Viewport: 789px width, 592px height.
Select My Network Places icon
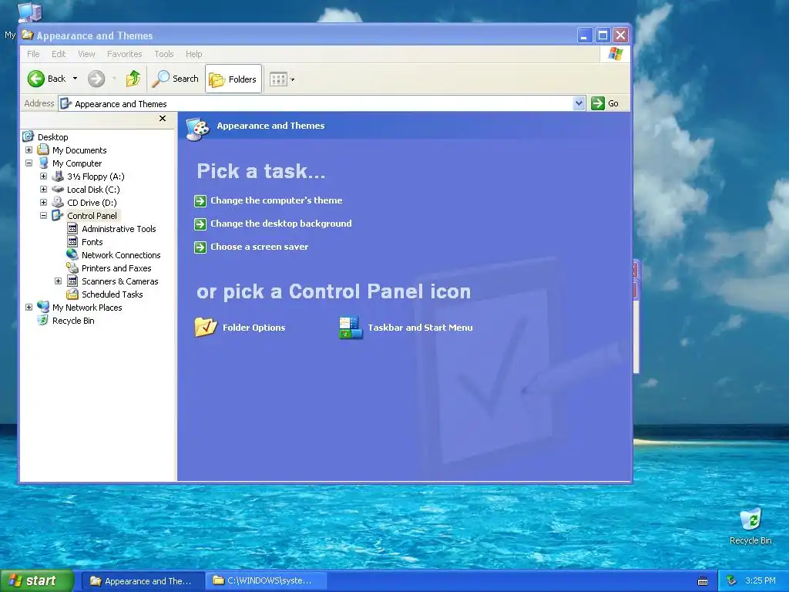coord(44,307)
